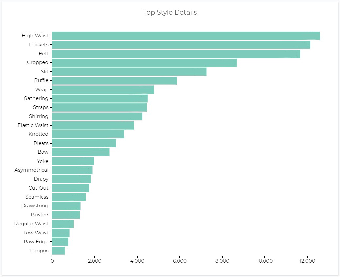Select the Gathering bar
Viewport: 340px width, 277px height.
click(x=100, y=98)
